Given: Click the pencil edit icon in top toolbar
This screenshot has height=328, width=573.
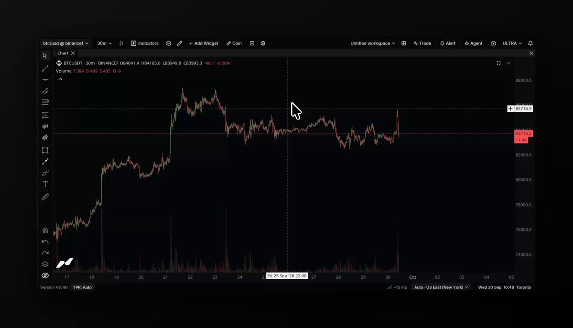Looking at the screenshot, I should click(x=179, y=43).
